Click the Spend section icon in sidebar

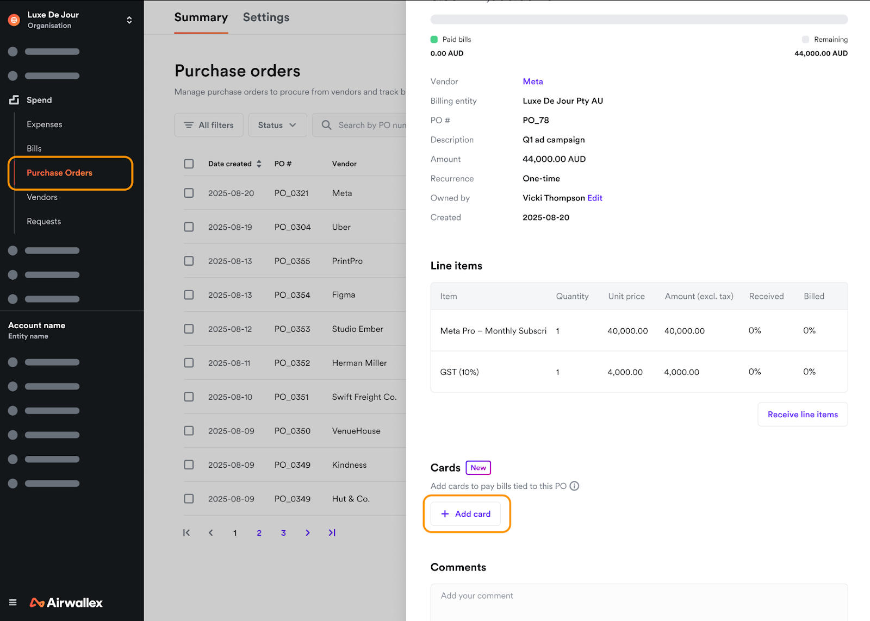[14, 100]
